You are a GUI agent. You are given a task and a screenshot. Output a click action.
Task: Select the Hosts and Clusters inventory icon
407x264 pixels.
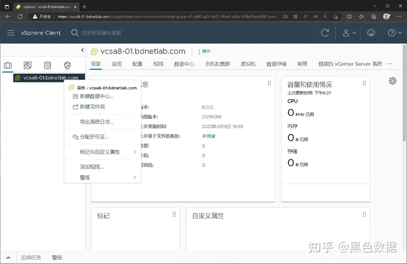(8, 65)
